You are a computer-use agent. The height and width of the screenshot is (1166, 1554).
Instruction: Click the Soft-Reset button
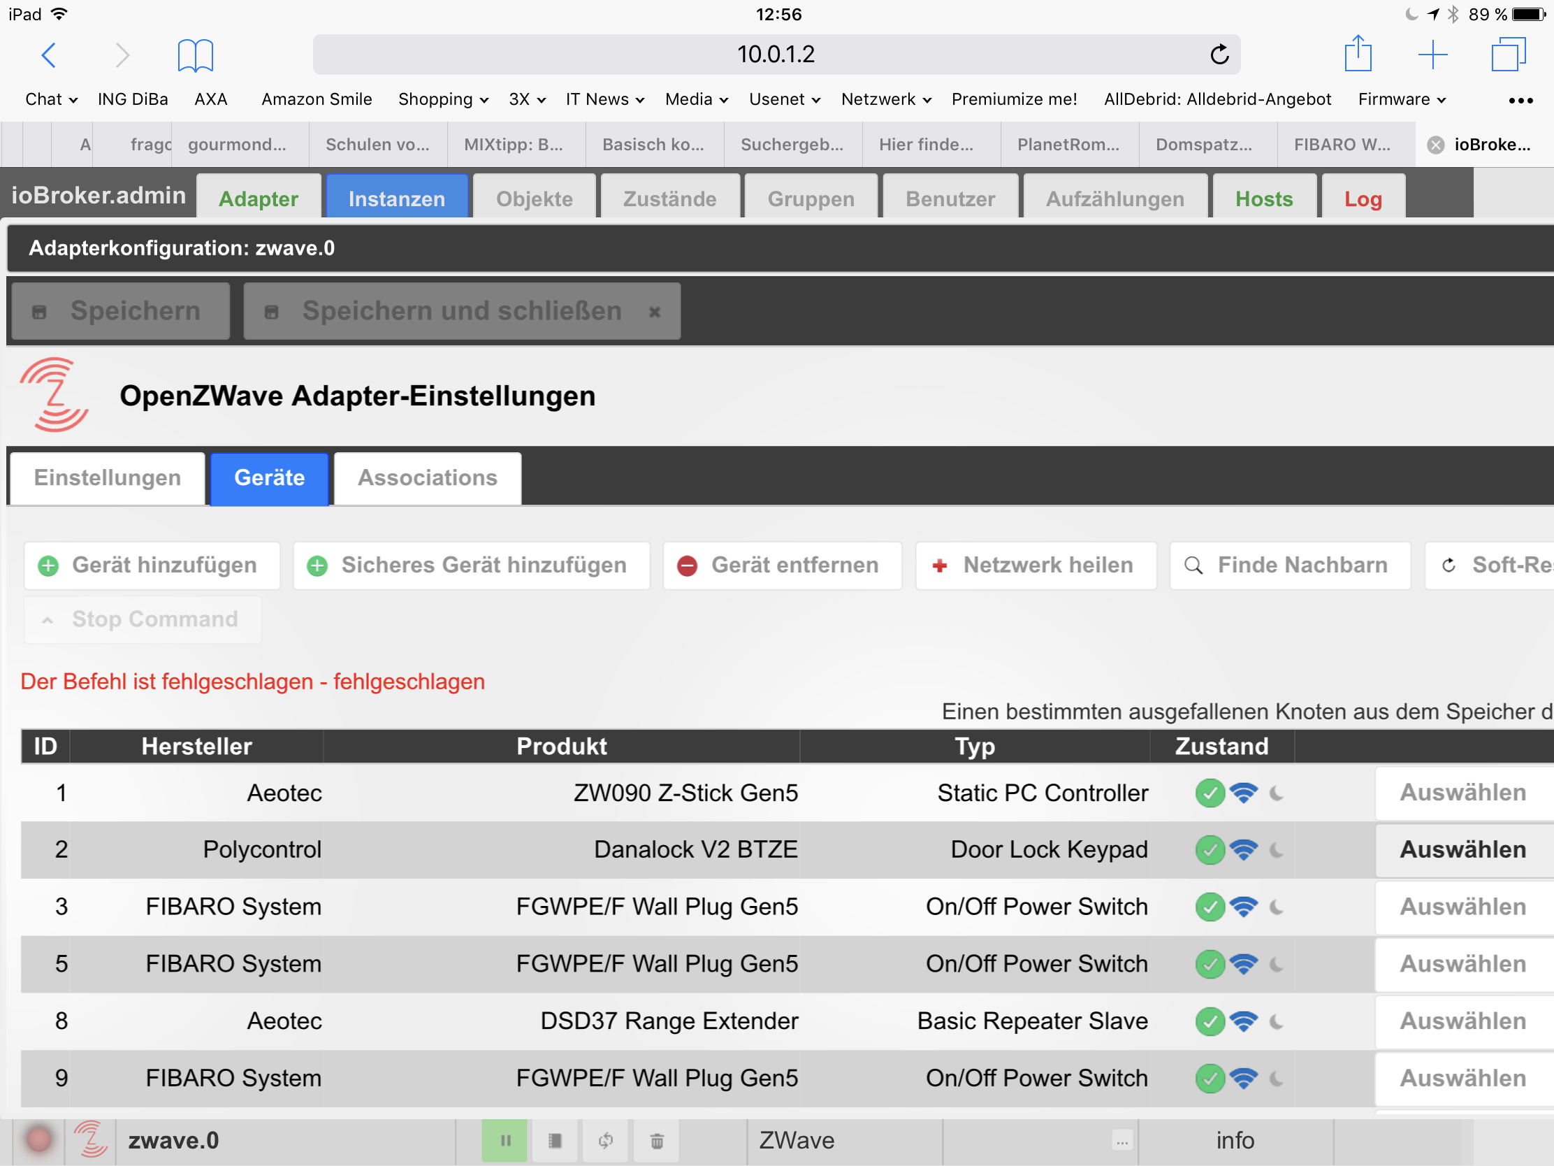click(1490, 565)
